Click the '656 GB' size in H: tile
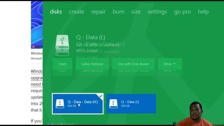The width and height of the screenshot is (224, 126). 72,106
